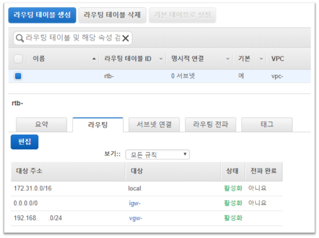Focus the route table search field

[71, 38]
